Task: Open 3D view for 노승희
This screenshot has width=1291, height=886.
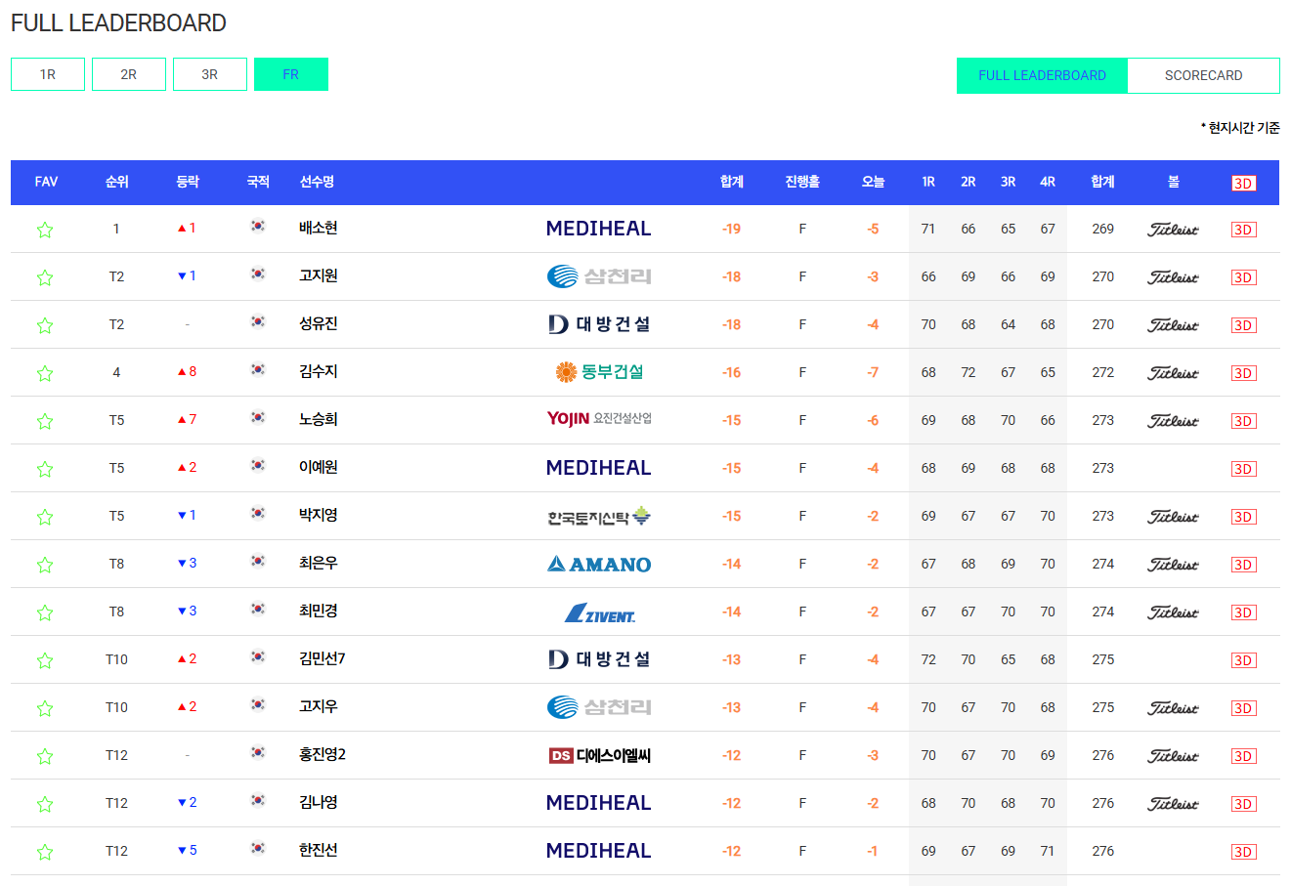Action: click(1243, 421)
